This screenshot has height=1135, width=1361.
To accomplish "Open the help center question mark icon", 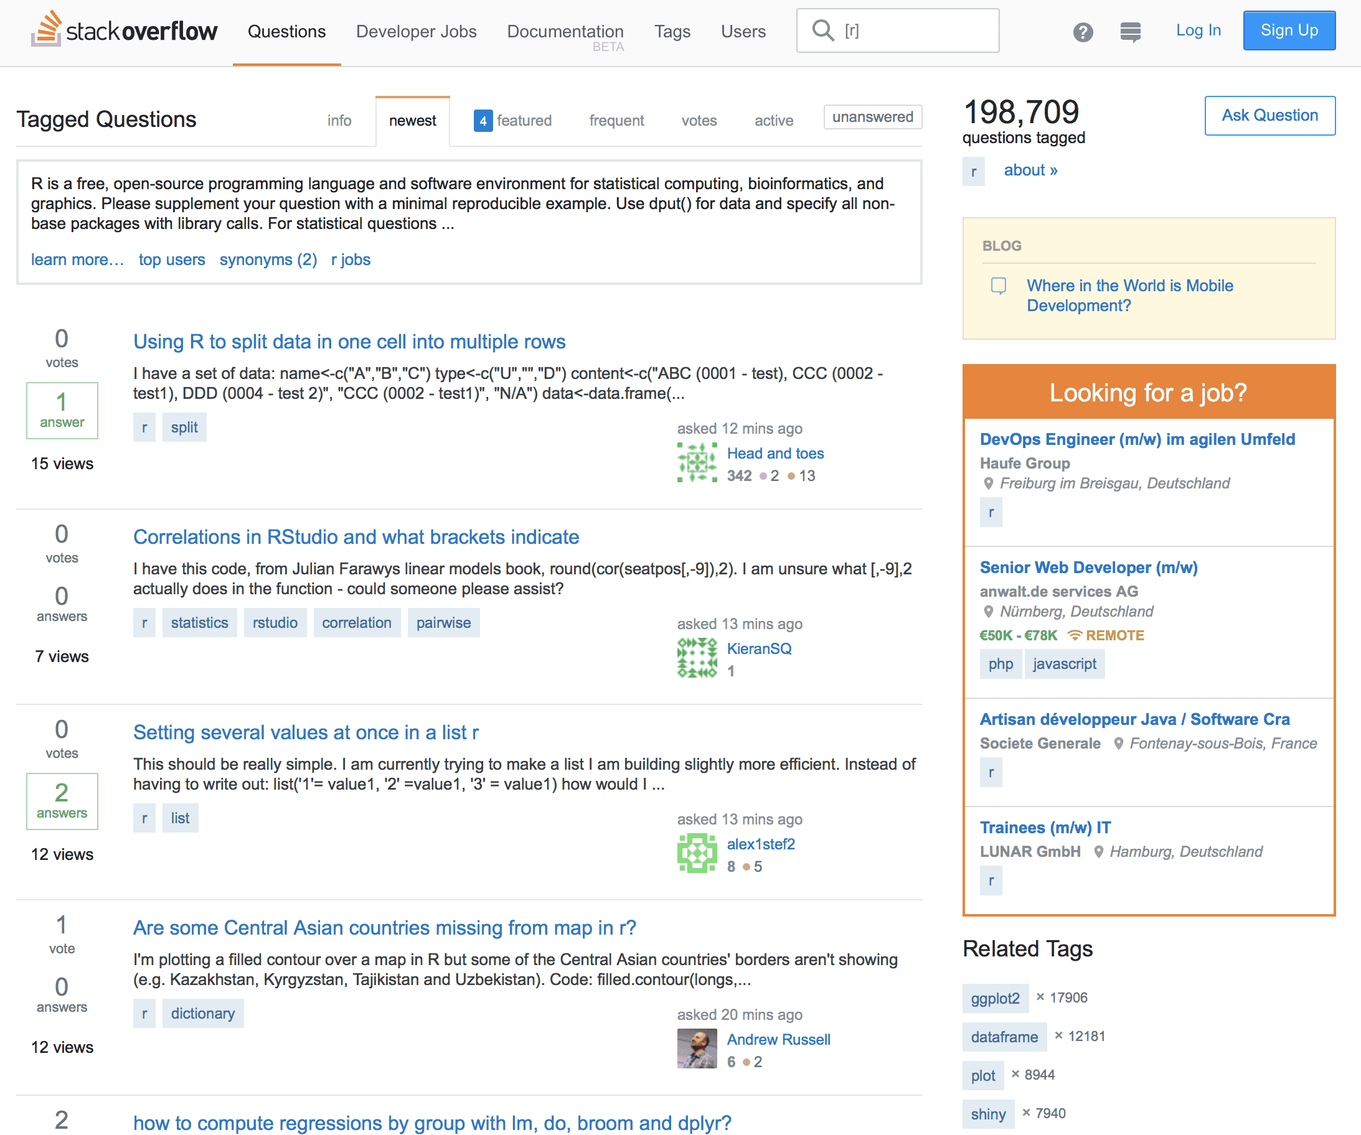I will 1082,31.
